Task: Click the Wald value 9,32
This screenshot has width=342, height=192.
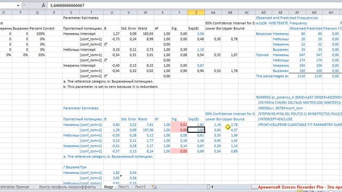Action: 150,66
